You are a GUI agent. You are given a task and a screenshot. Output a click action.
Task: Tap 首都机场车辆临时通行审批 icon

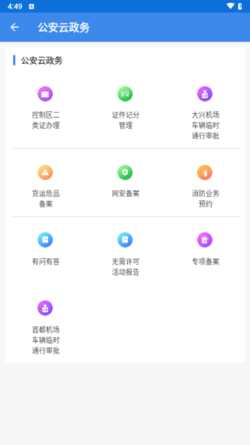click(x=45, y=308)
